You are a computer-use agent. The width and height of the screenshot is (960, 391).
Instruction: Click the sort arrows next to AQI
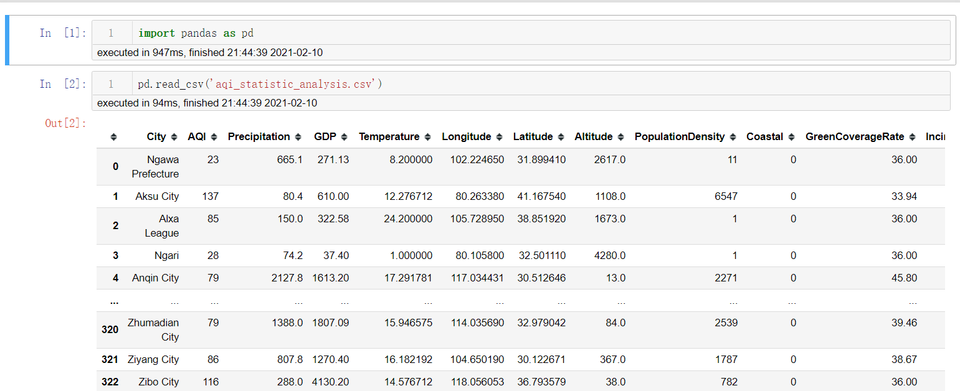point(214,137)
